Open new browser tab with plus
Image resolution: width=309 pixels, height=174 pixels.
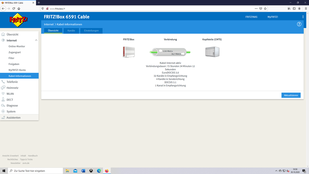39,2
